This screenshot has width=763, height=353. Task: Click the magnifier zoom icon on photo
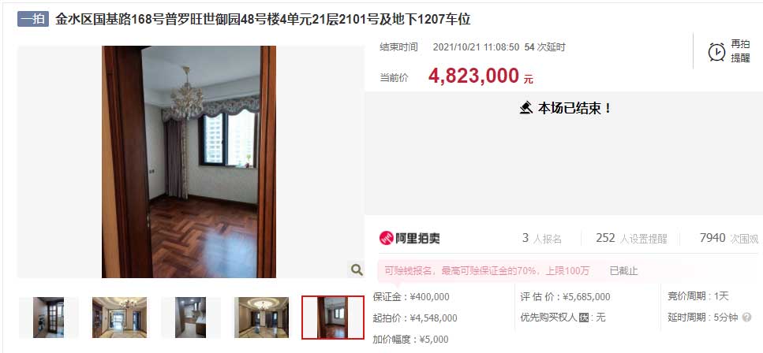[357, 269]
